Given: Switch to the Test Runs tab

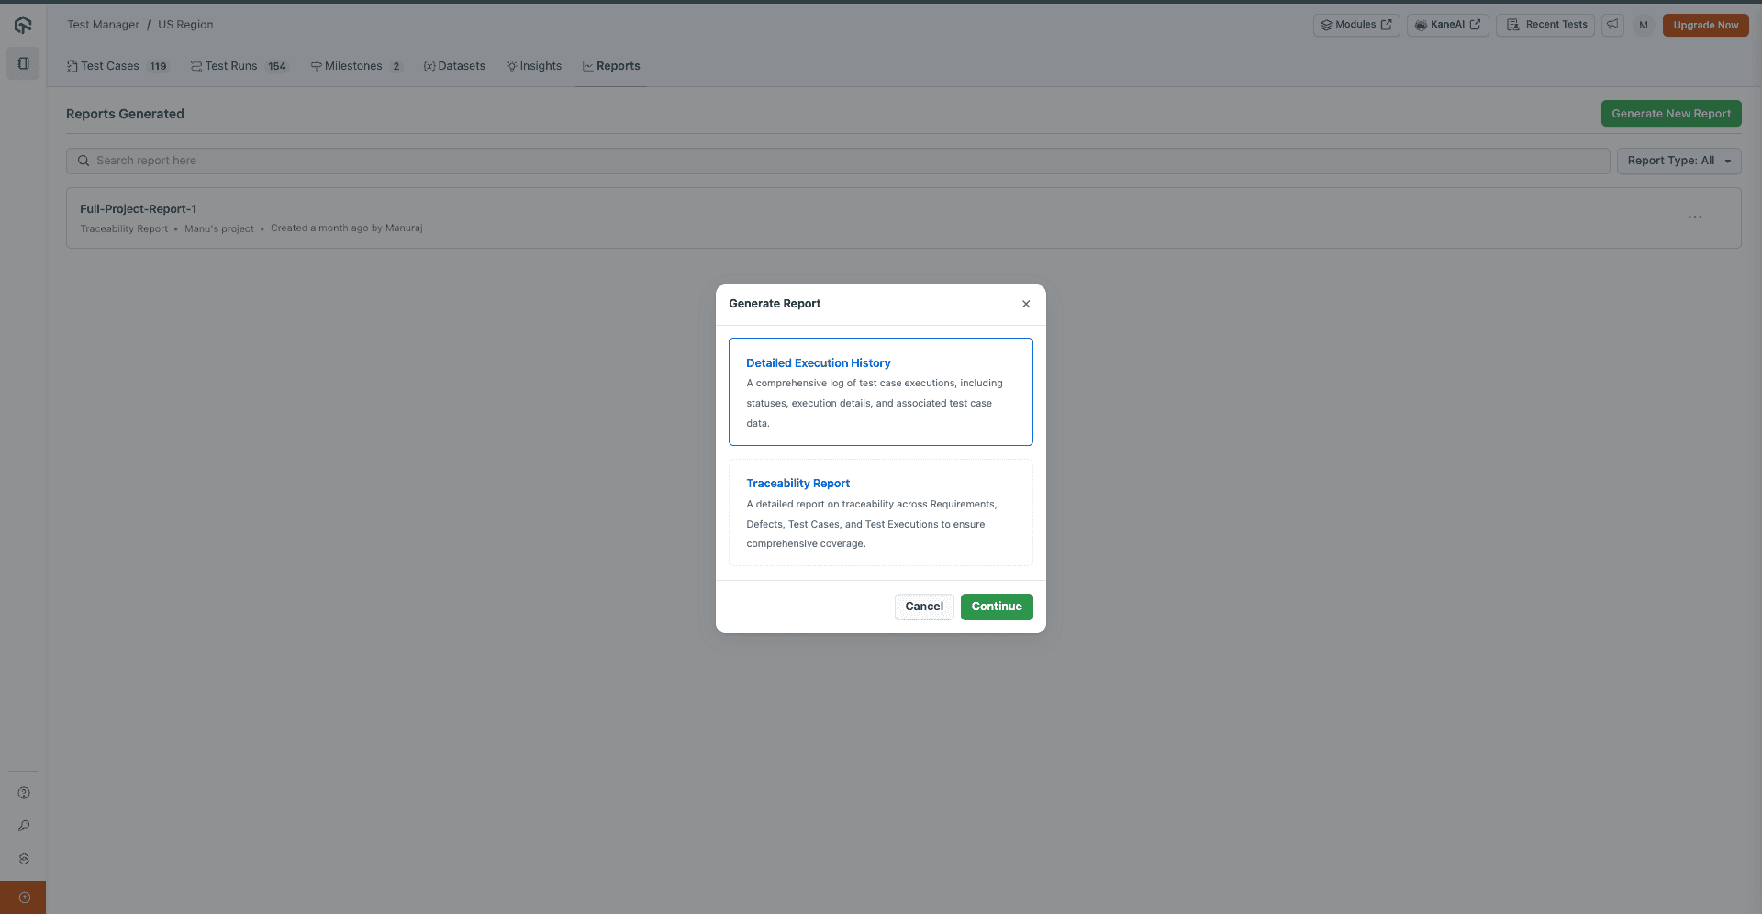Looking at the screenshot, I should tap(230, 65).
